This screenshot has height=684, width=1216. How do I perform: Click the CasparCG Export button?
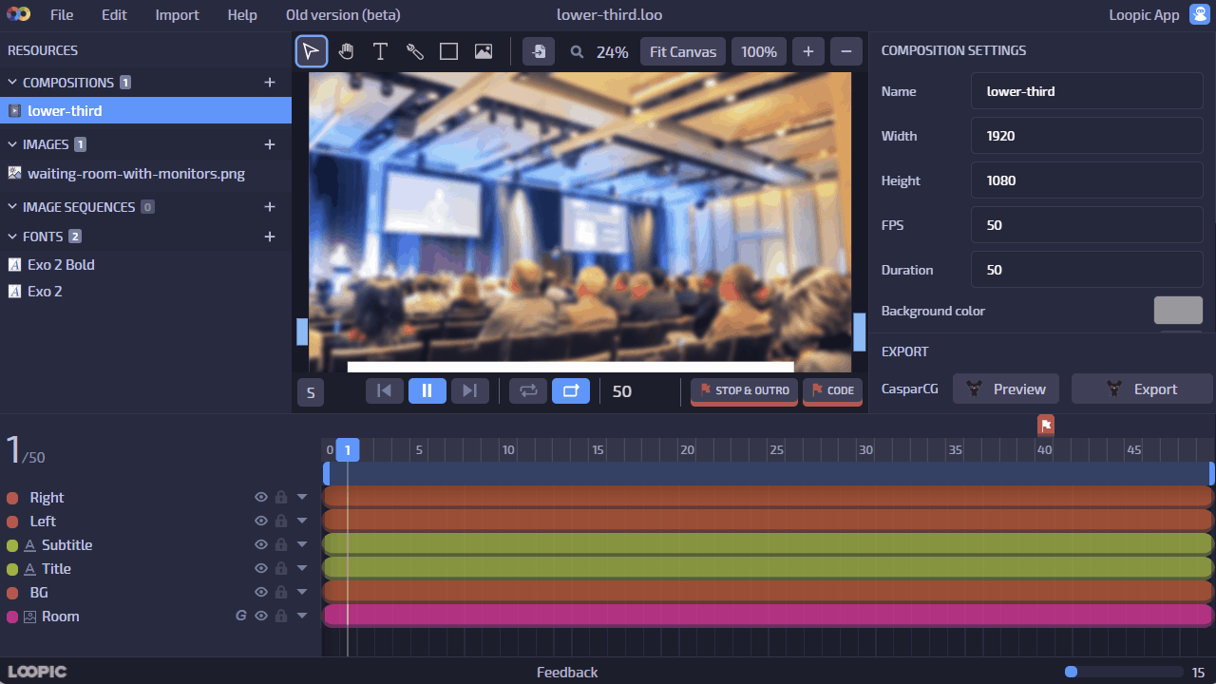coord(1142,389)
